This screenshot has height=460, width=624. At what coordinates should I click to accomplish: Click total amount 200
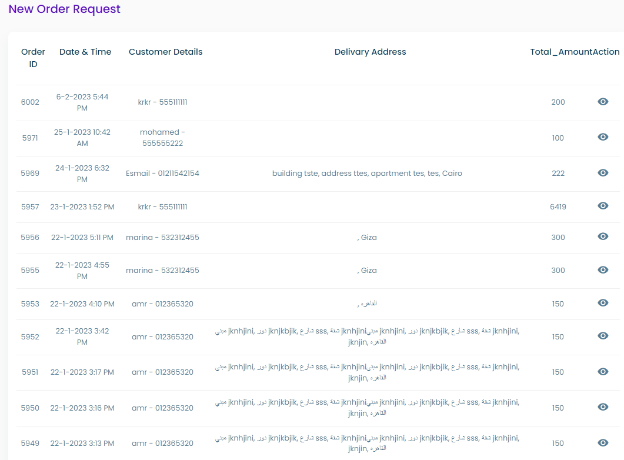[558, 102]
